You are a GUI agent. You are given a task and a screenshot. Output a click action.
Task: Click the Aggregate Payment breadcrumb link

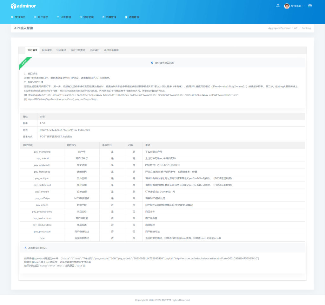point(279,28)
